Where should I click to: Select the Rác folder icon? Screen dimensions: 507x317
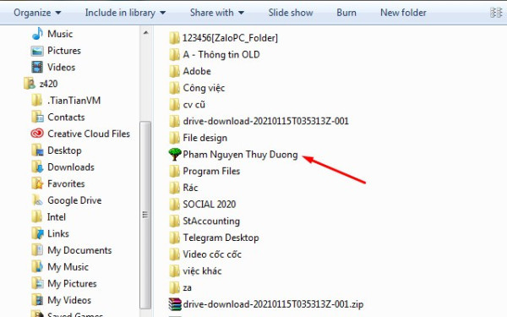174,188
